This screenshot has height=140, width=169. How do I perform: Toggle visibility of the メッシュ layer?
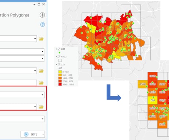click(x=59, y=57)
